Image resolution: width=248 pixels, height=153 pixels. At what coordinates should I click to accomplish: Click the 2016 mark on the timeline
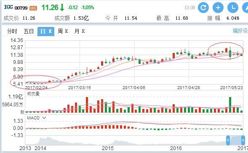pos(176,148)
